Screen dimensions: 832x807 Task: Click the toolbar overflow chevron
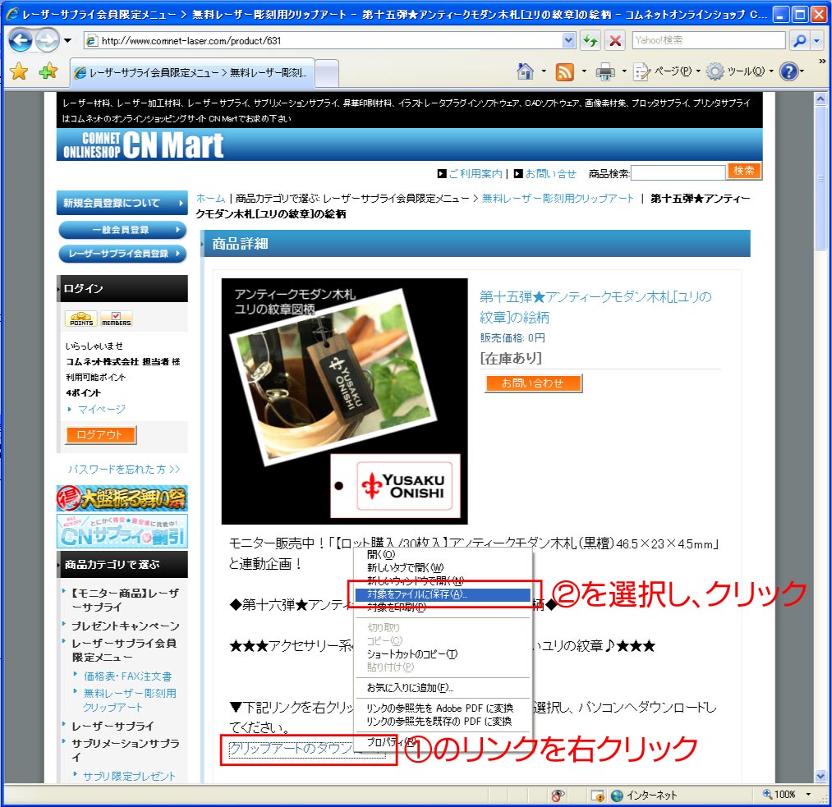click(822, 61)
